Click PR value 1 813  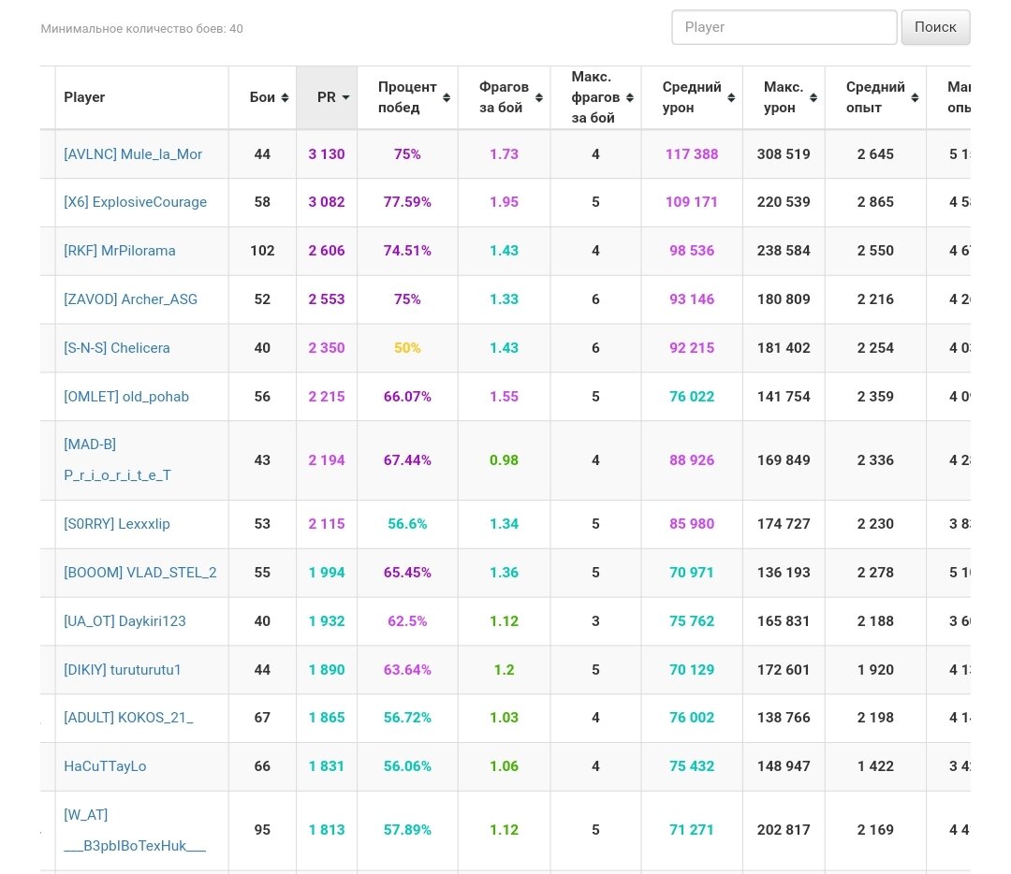[327, 829]
